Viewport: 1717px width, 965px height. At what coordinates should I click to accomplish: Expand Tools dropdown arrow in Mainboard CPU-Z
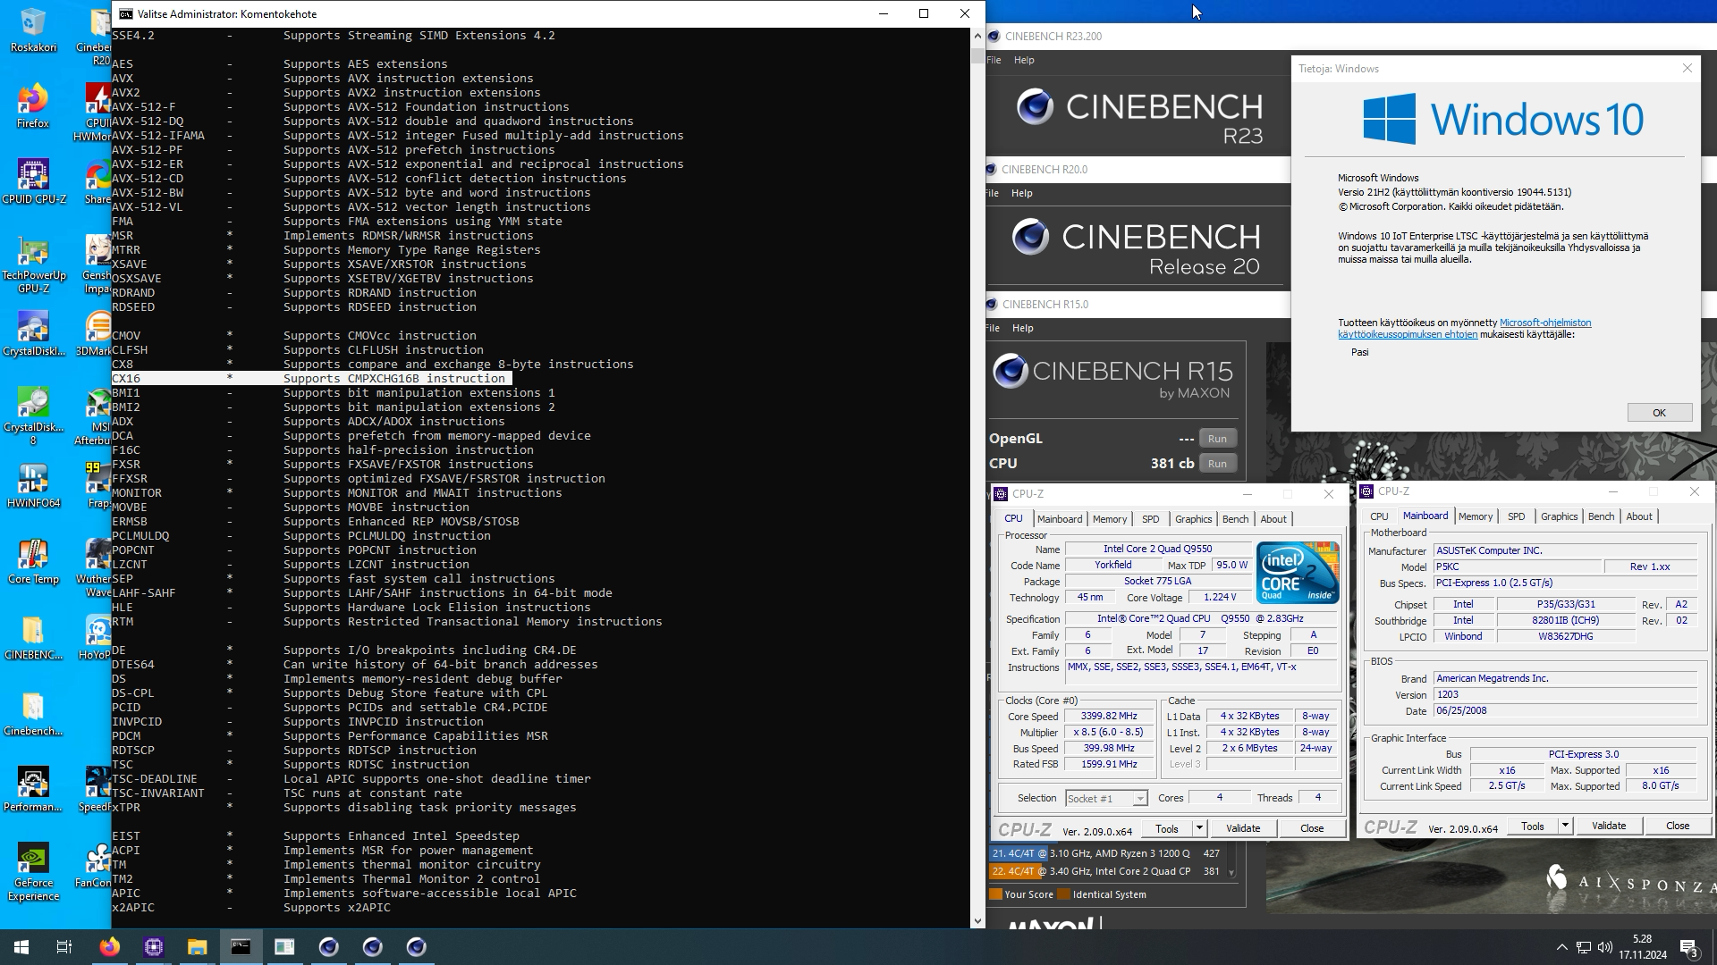click(x=1565, y=826)
